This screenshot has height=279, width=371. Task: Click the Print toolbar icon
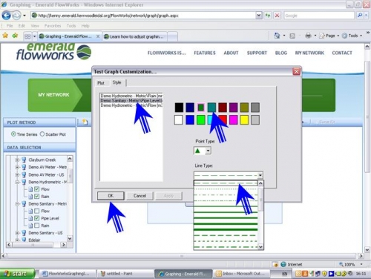point(308,36)
